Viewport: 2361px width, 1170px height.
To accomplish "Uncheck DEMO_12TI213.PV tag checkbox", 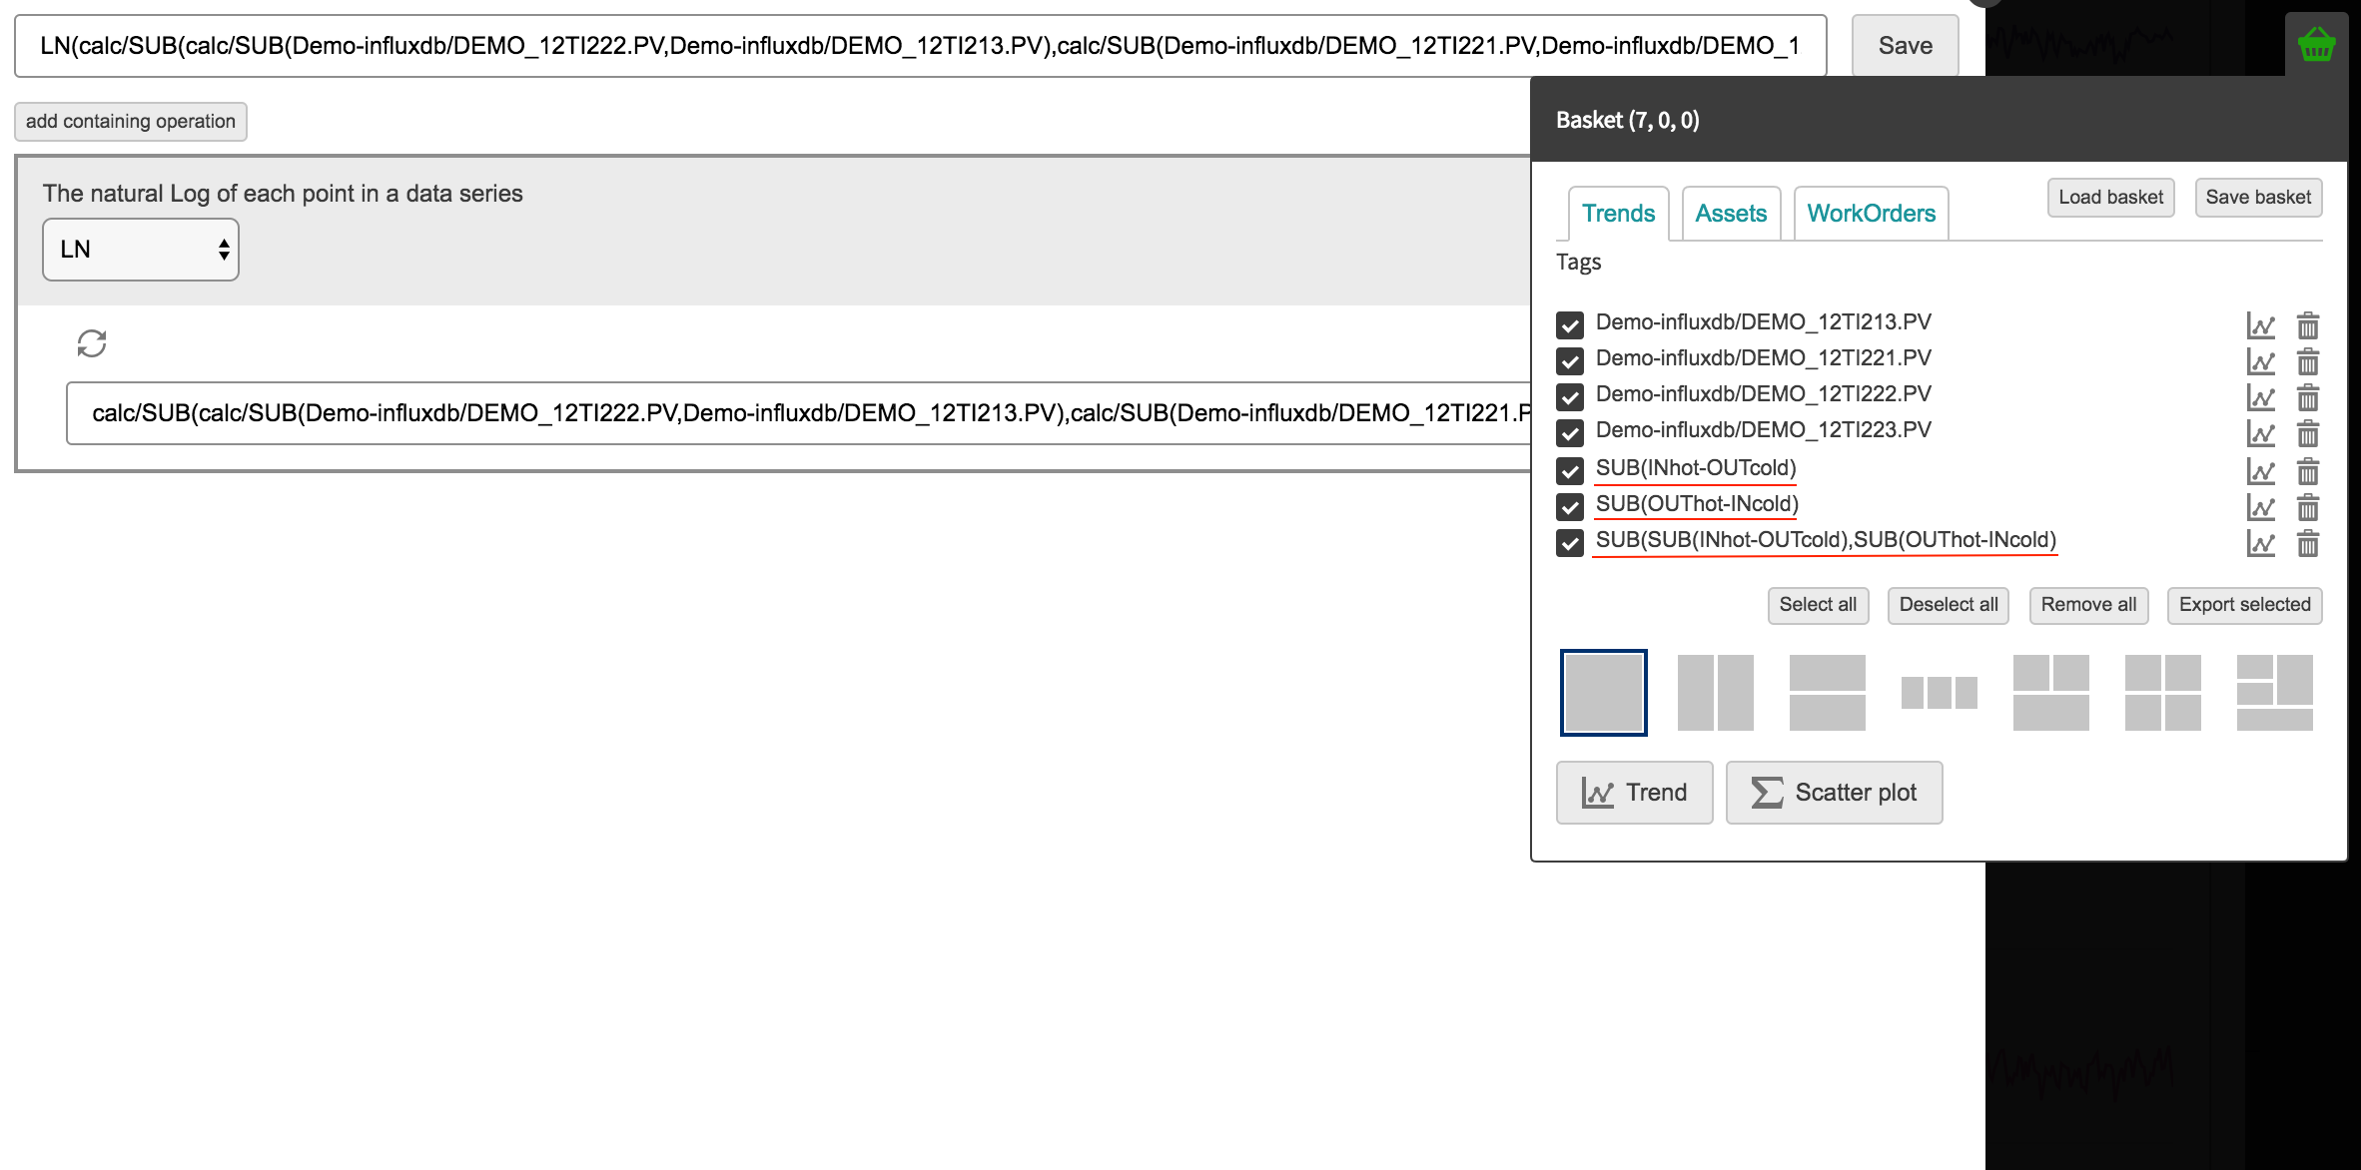I will [x=1570, y=325].
